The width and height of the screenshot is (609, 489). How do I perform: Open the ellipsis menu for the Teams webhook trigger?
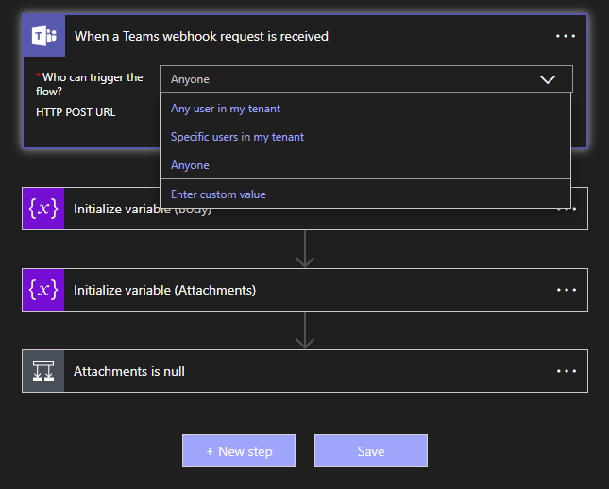(x=566, y=36)
